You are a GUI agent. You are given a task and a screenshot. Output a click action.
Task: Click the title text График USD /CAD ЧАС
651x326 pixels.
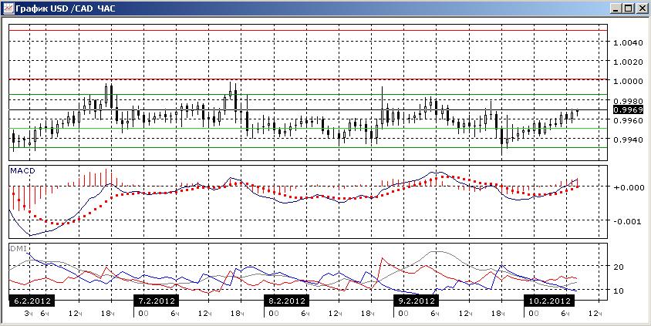click(x=66, y=8)
